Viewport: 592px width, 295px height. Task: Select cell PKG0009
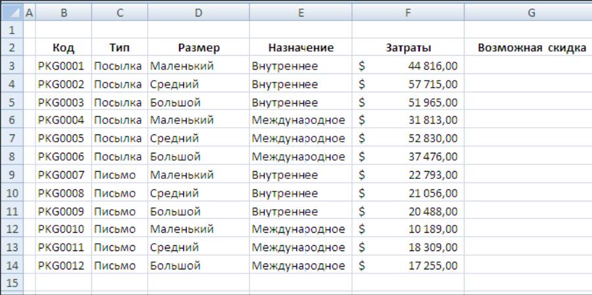[x=64, y=211]
